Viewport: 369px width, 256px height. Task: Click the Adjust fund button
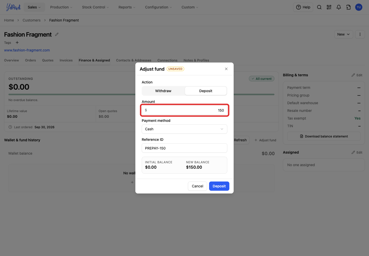pos(265,140)
